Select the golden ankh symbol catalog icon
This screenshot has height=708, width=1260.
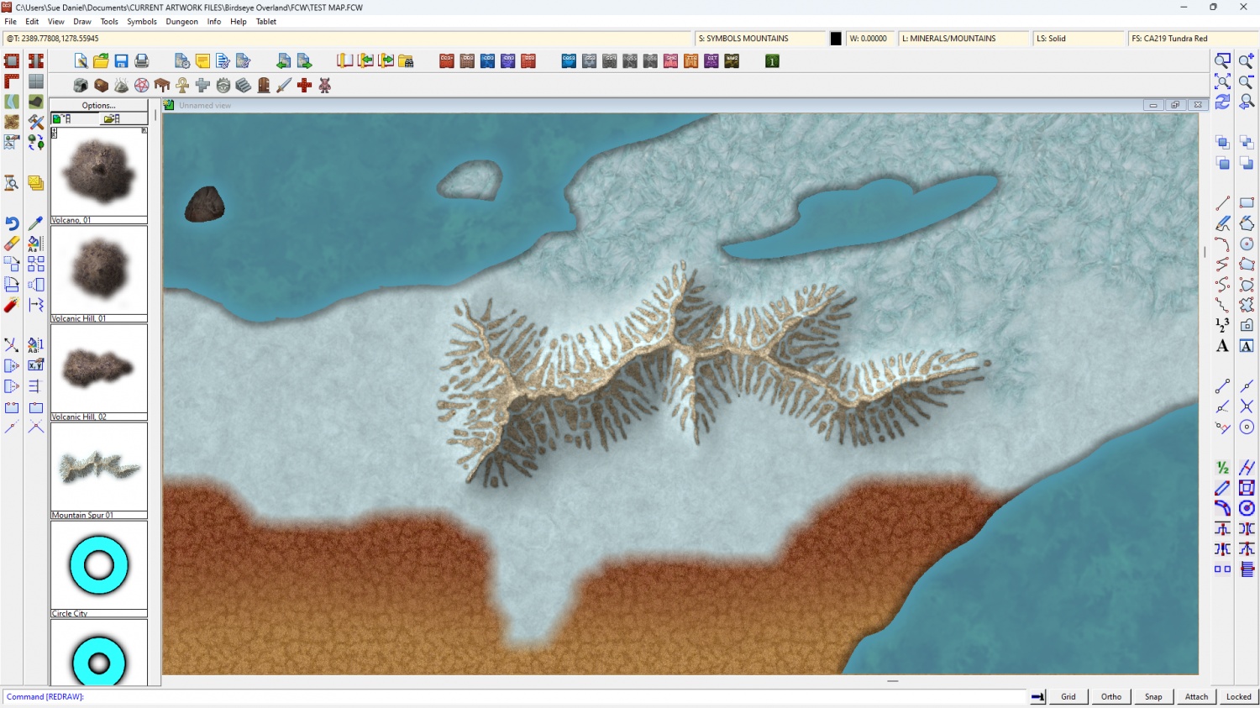(x=182, y=85)
